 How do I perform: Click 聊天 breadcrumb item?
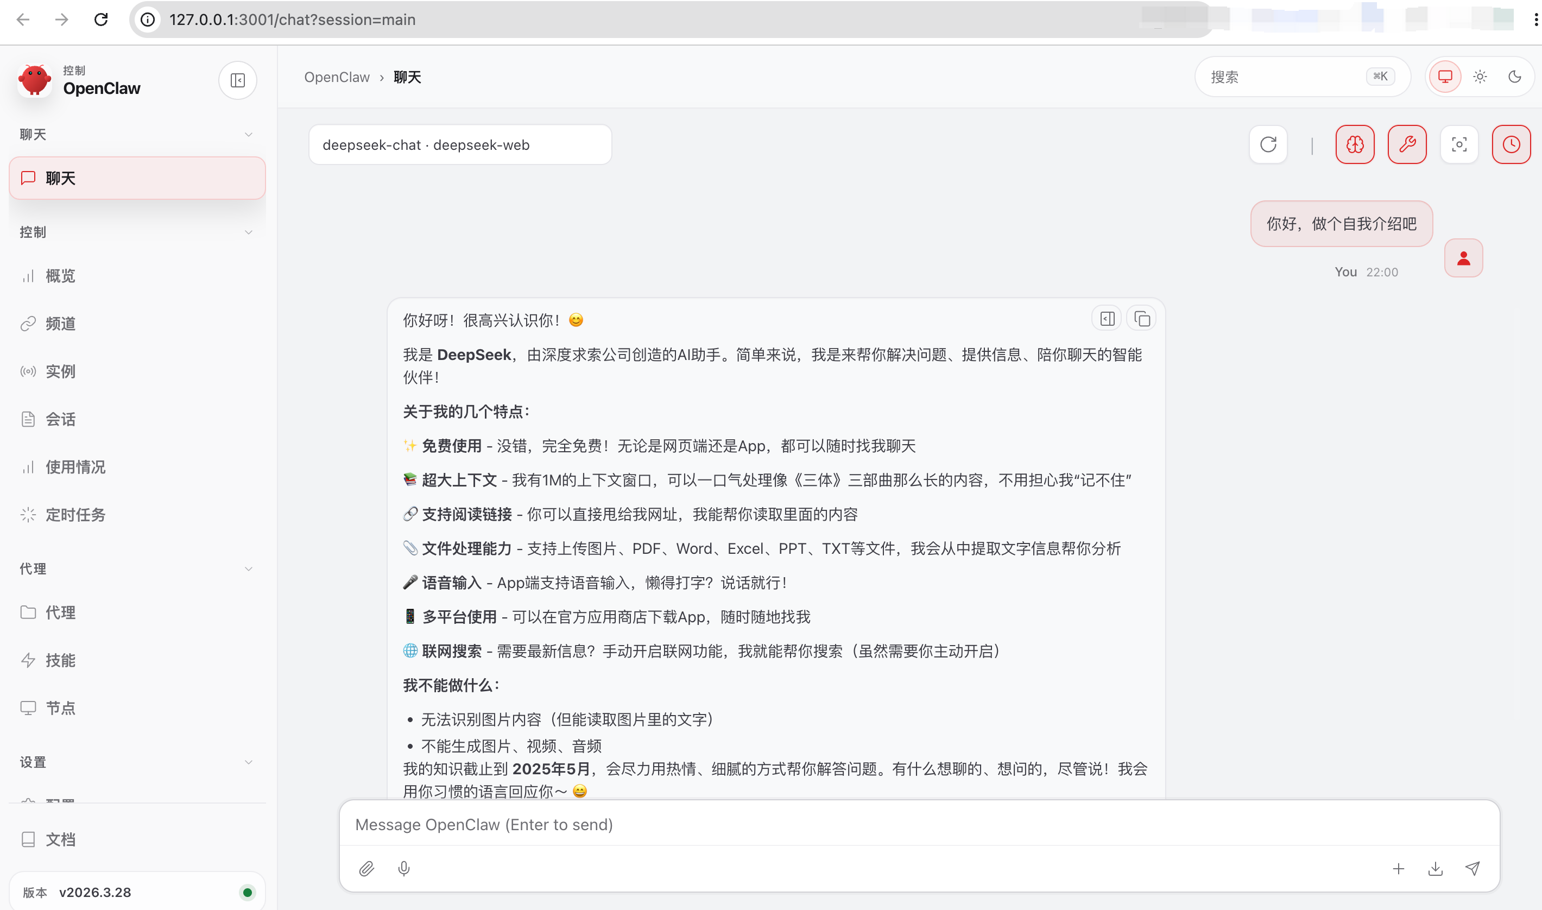pos(407,77)
